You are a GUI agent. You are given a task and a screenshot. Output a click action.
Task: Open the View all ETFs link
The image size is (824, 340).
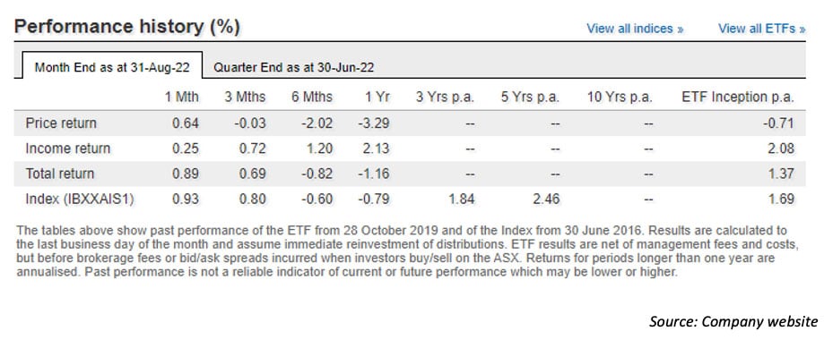coord(761,29)
